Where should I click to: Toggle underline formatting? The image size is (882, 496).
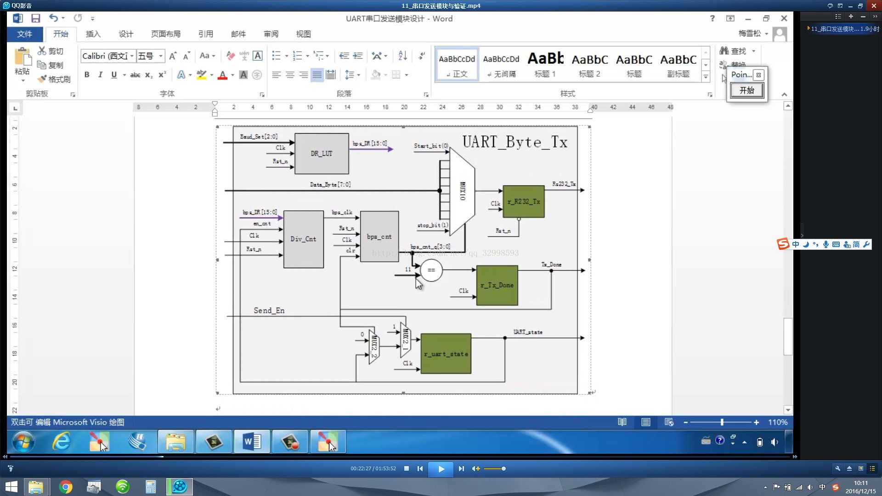pos(114,75)
